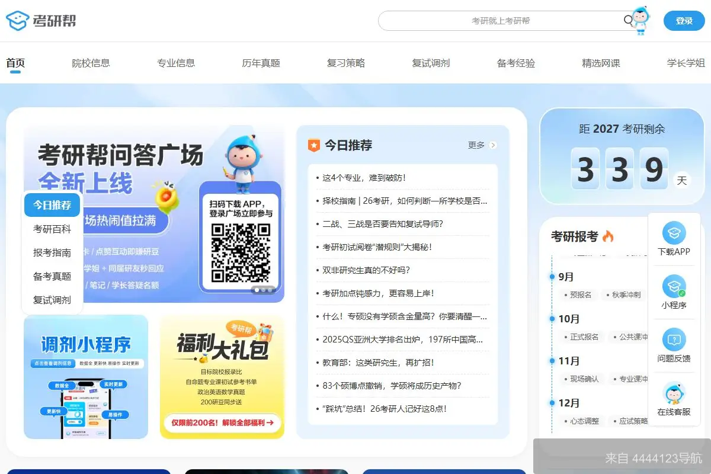Click the star icon beside 今日推荐
Viewport: 711px width, 474px height.
[x=313, y=144]
